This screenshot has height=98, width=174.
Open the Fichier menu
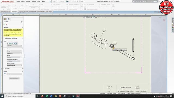18,1
